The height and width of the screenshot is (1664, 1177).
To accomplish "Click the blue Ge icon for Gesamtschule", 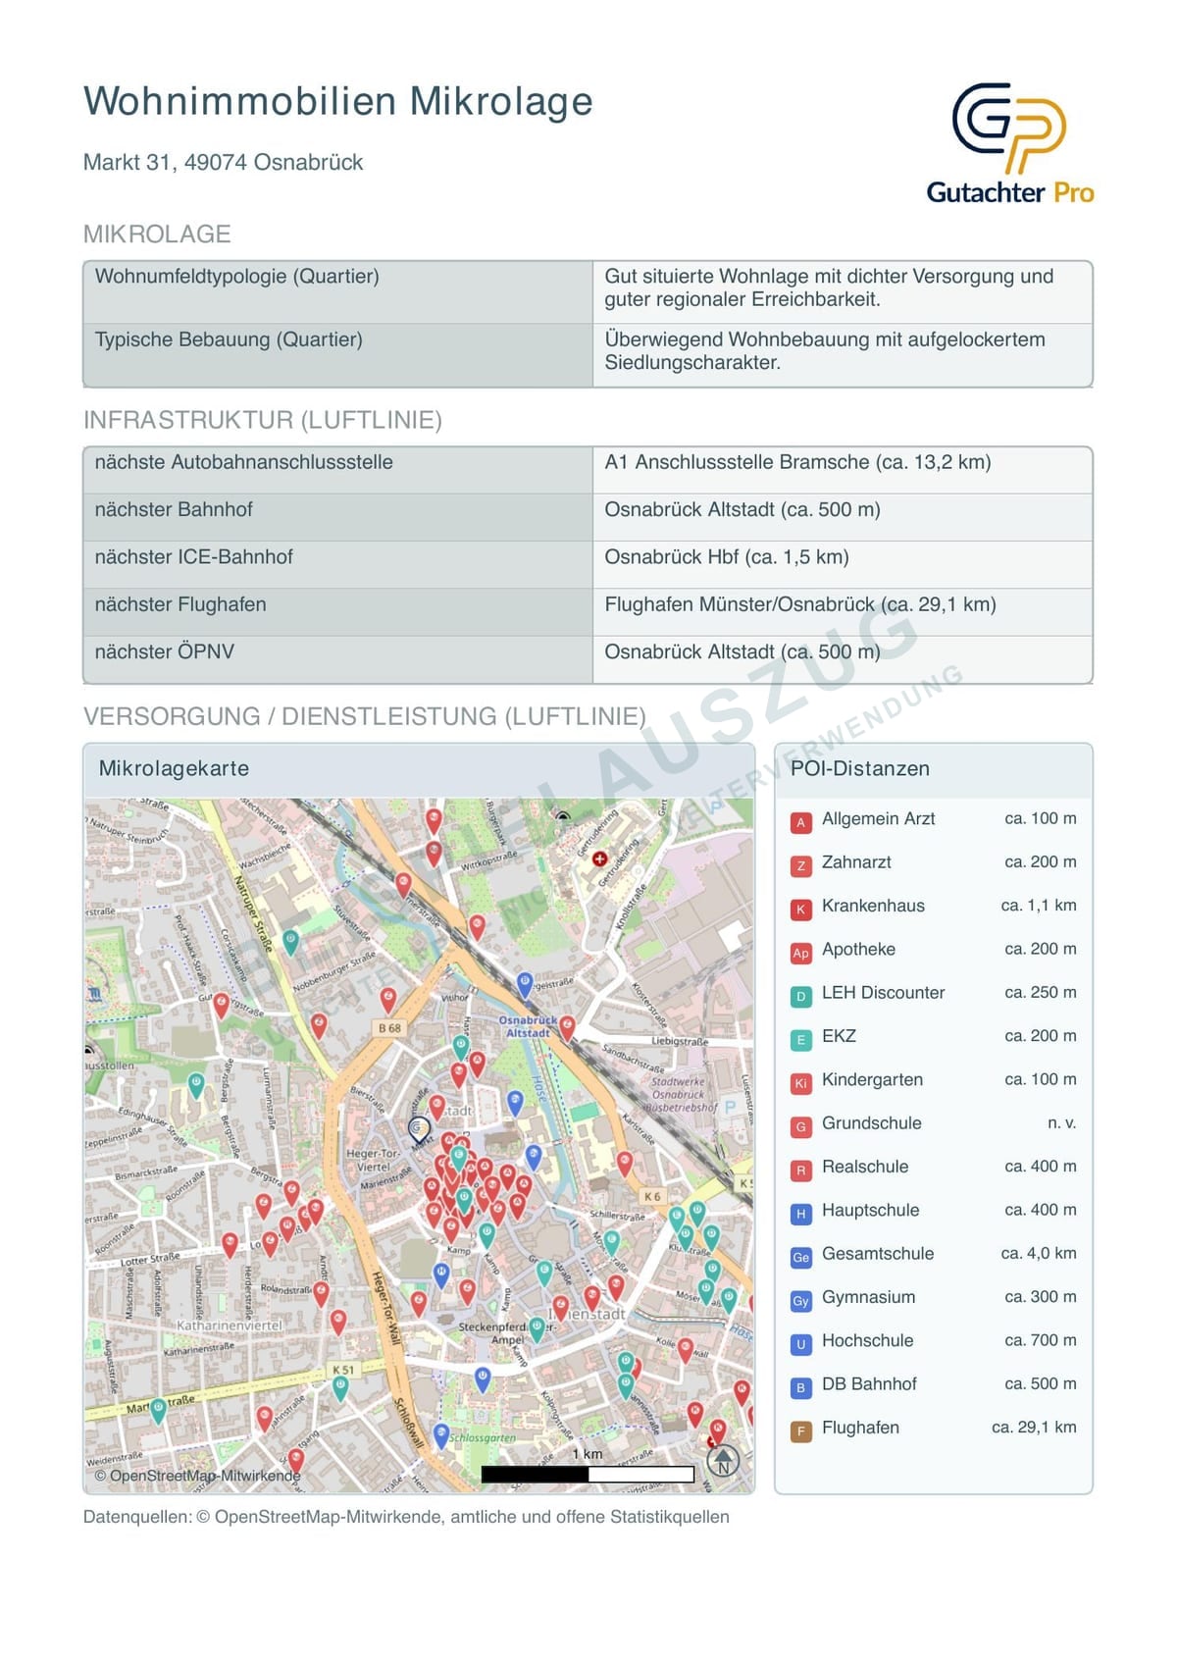I will tap(800, 1257).
